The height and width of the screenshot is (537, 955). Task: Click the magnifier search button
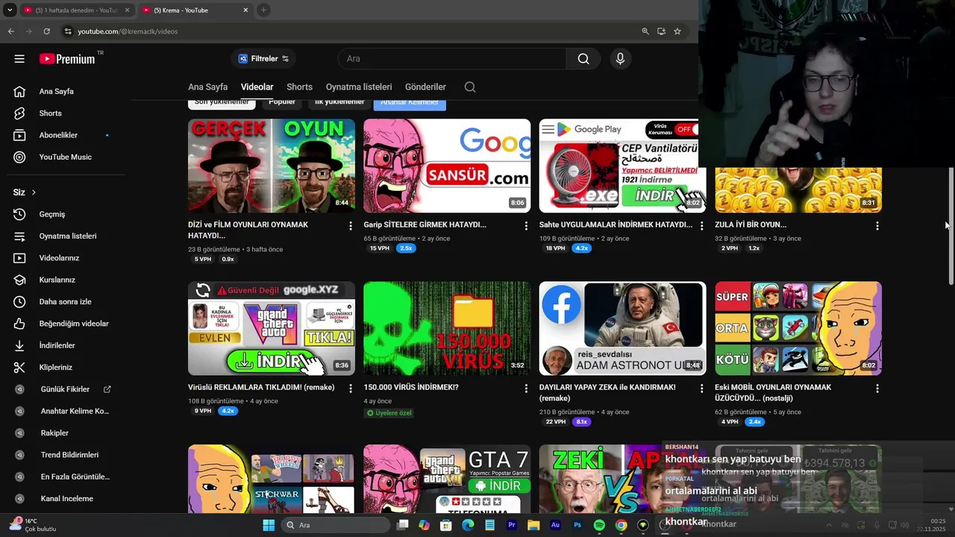583,59
